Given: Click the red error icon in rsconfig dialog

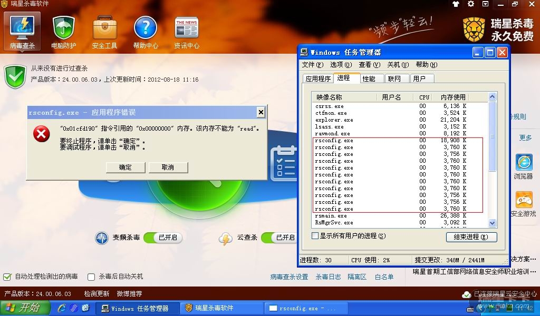Looking at the screenshot, I should [41, 133].
